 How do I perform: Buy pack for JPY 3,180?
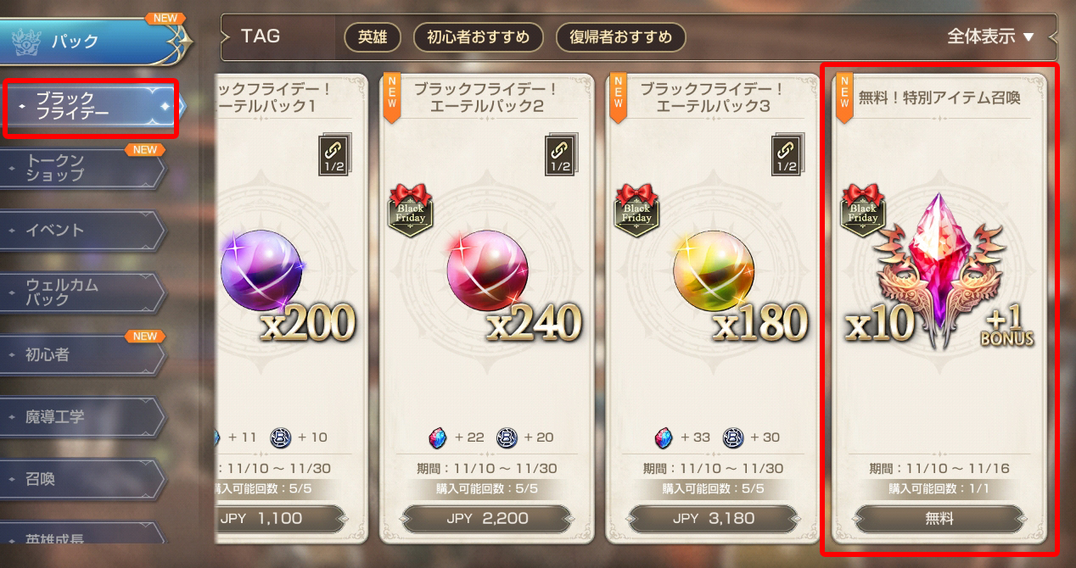coord(714,519)
